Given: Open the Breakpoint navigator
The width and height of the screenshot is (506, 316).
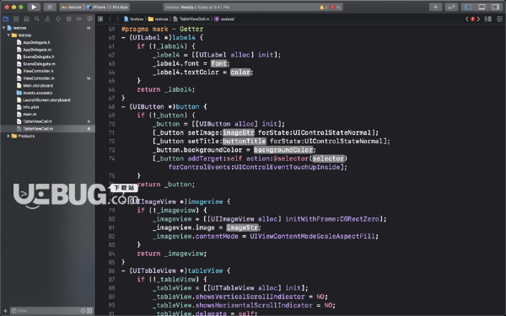Looking at the screenshot, I should (79, 19).
